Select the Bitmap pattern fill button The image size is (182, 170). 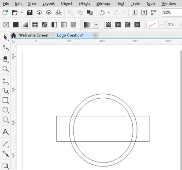(45, 25)
